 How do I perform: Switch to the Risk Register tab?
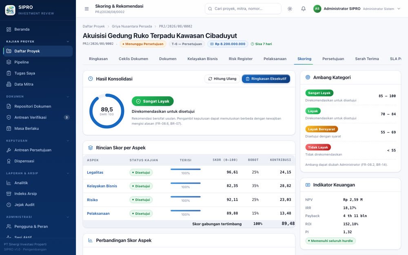coord(241,59)
